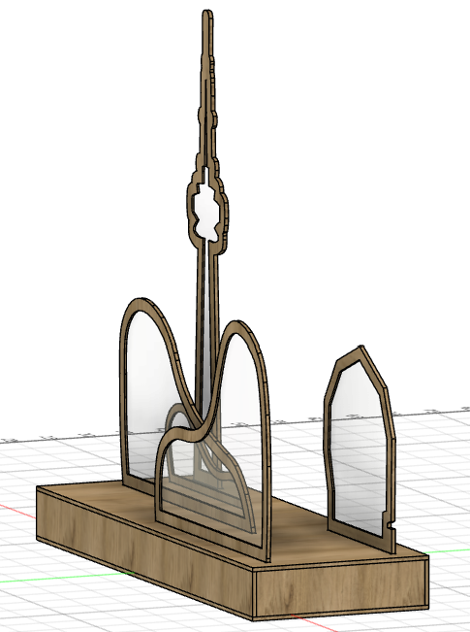Click the red X-axis line on the grid
Viewport: 470px width, 632px height.
click(x=16, y=511)
